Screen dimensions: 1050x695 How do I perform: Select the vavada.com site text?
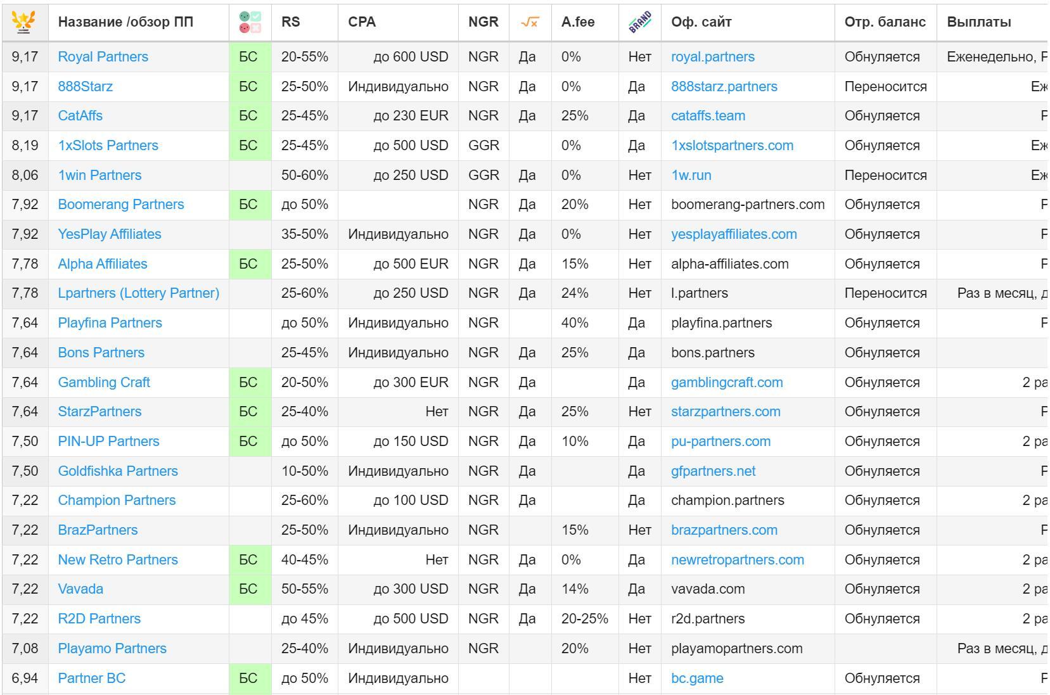coord(708,589)
